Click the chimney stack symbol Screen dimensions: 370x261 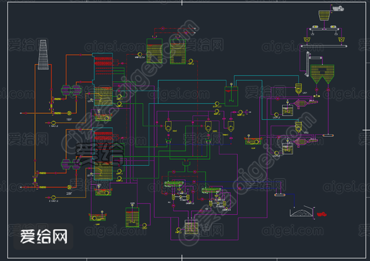click(x=43, y=54)
